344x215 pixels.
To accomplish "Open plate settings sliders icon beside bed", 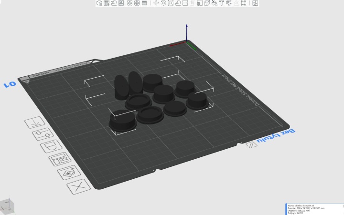I will tap(43, 134).
